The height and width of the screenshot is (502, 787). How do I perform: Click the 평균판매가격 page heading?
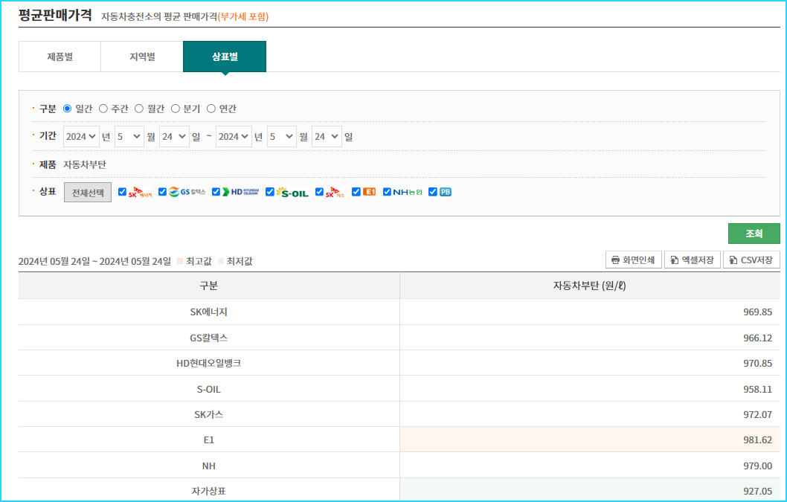click(x=55, y=15)
